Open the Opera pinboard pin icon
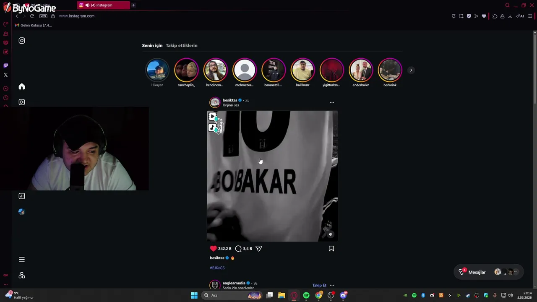The height and width of the screenshot is (302, 537). click(x=454, y=16)
